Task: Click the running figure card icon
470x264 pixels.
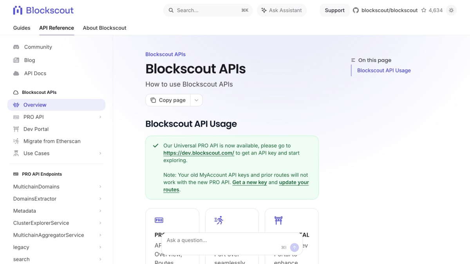Action: (x=219, y=220)
